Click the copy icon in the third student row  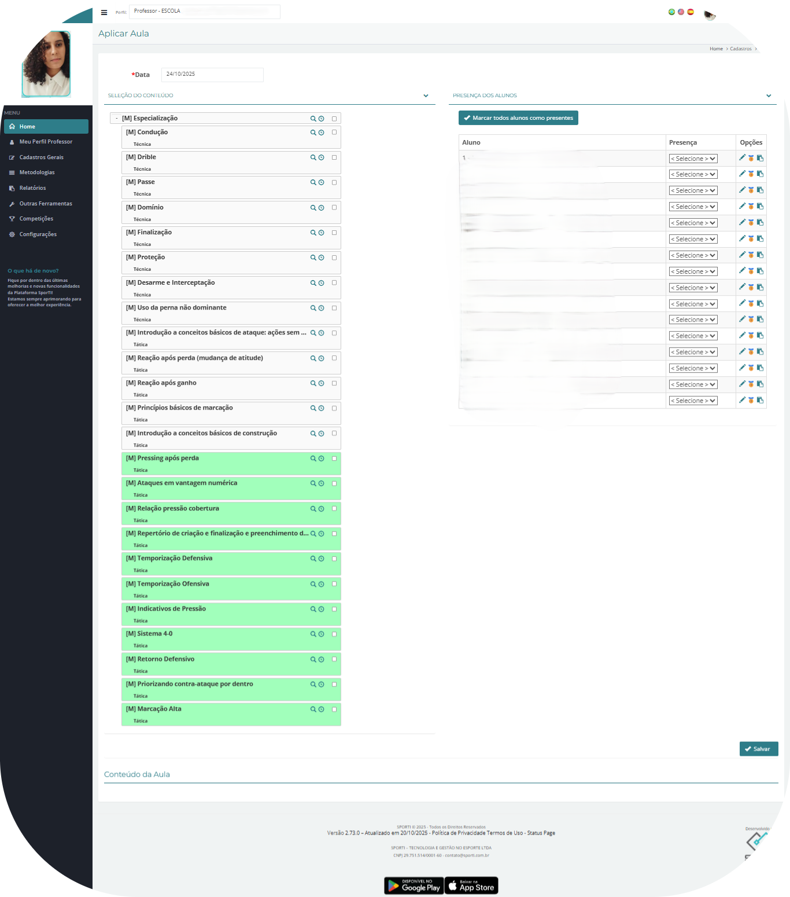pos(760,190)
